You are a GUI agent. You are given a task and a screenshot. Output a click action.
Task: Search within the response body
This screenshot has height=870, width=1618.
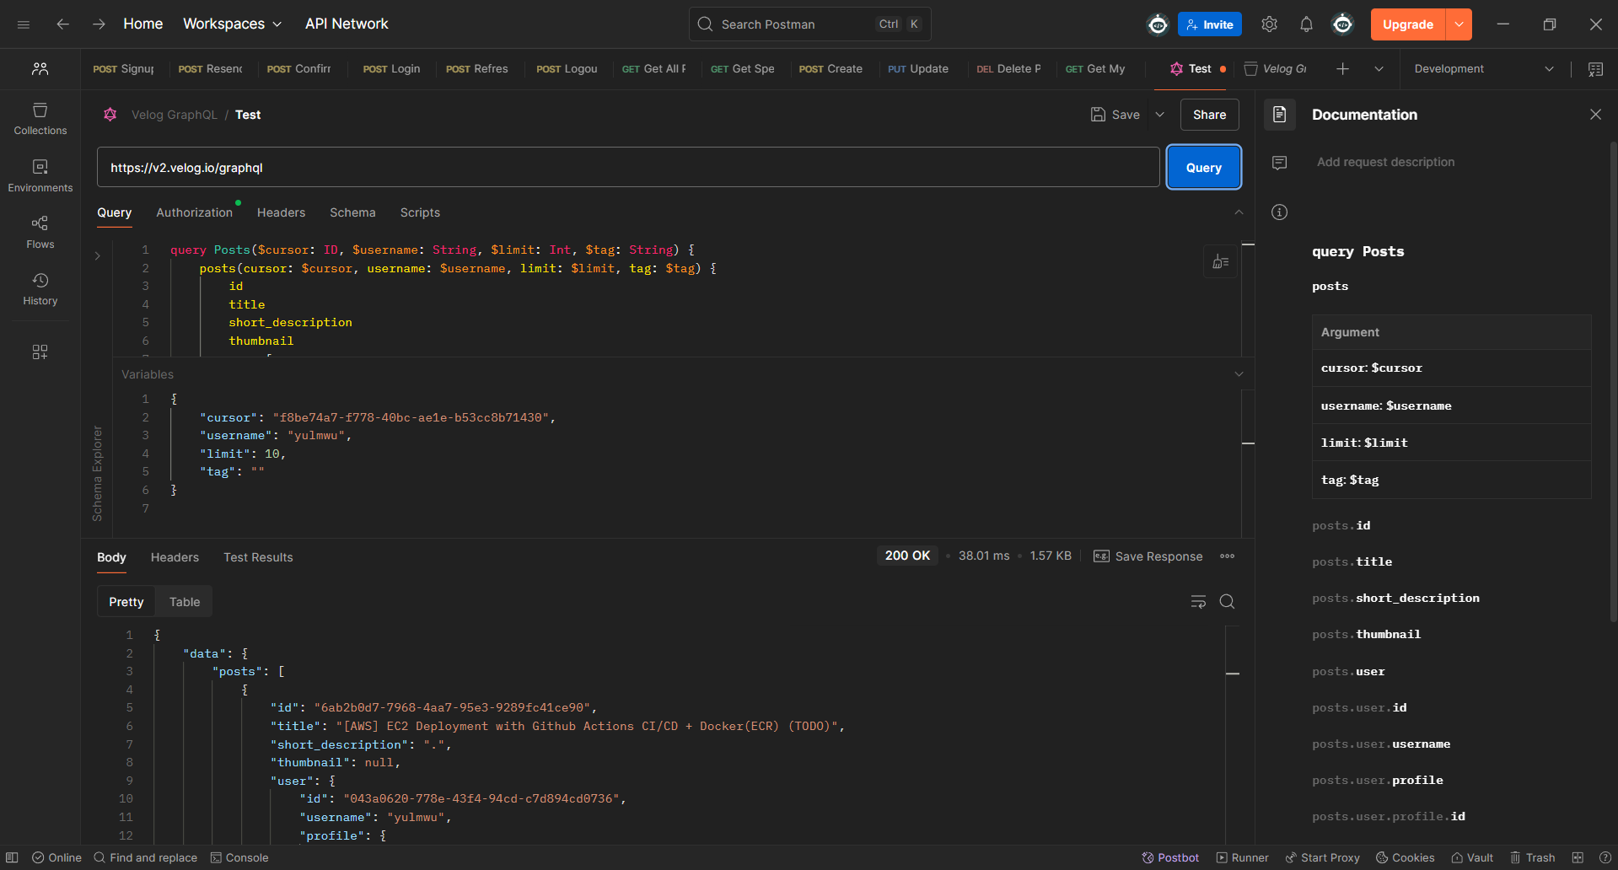[x=1228, y=602]
